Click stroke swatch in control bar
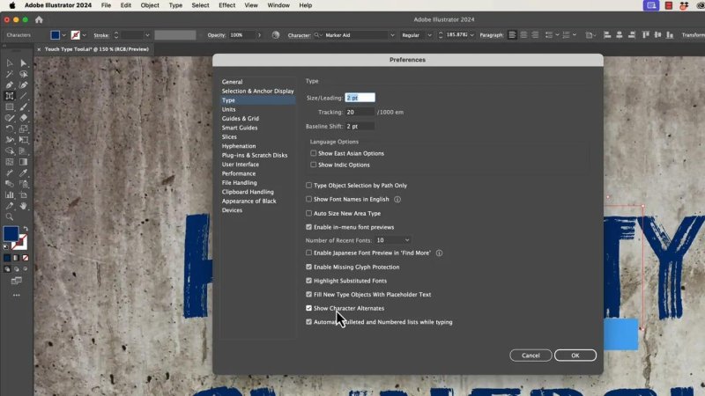Screen dimensions: 705x396 point(76,35)
